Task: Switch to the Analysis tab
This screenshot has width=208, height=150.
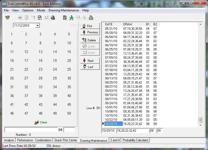Action: pos(9,140)
